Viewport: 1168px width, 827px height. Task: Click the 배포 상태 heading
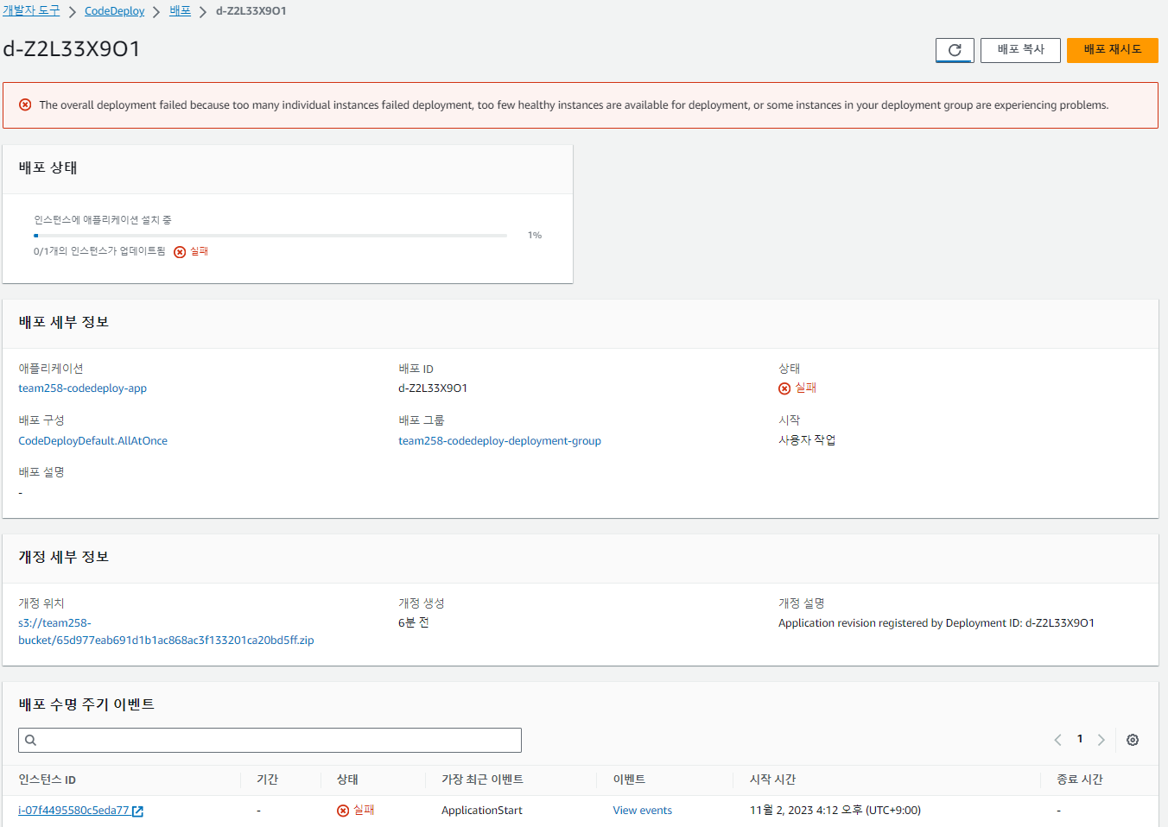[x=48, y=167]
